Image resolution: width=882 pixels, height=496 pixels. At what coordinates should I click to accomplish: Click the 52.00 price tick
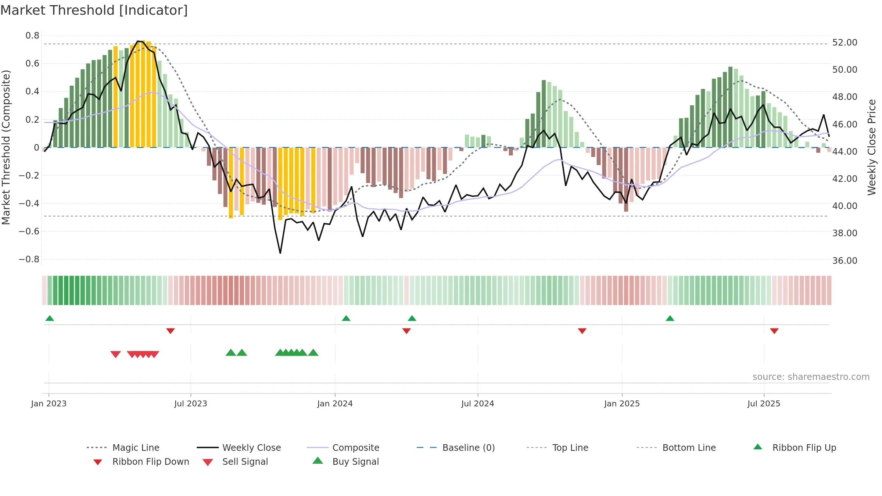coord(845,43)
